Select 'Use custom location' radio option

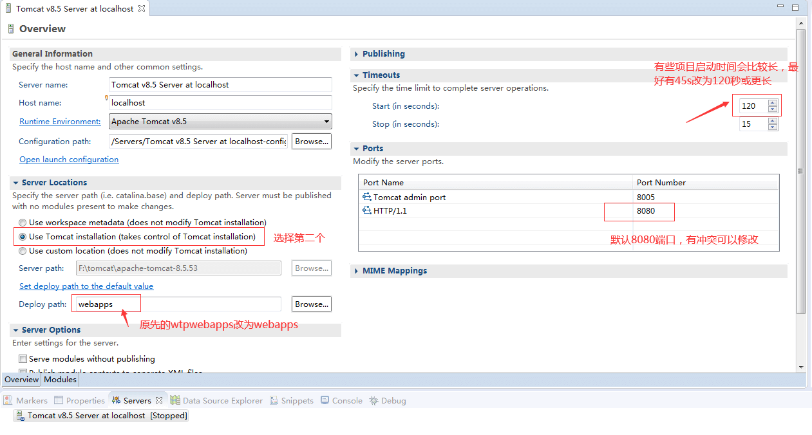23,251
